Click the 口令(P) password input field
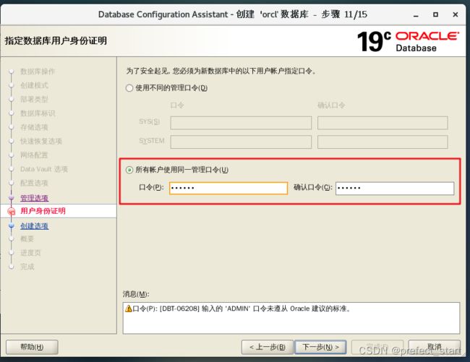 point(228,188)
